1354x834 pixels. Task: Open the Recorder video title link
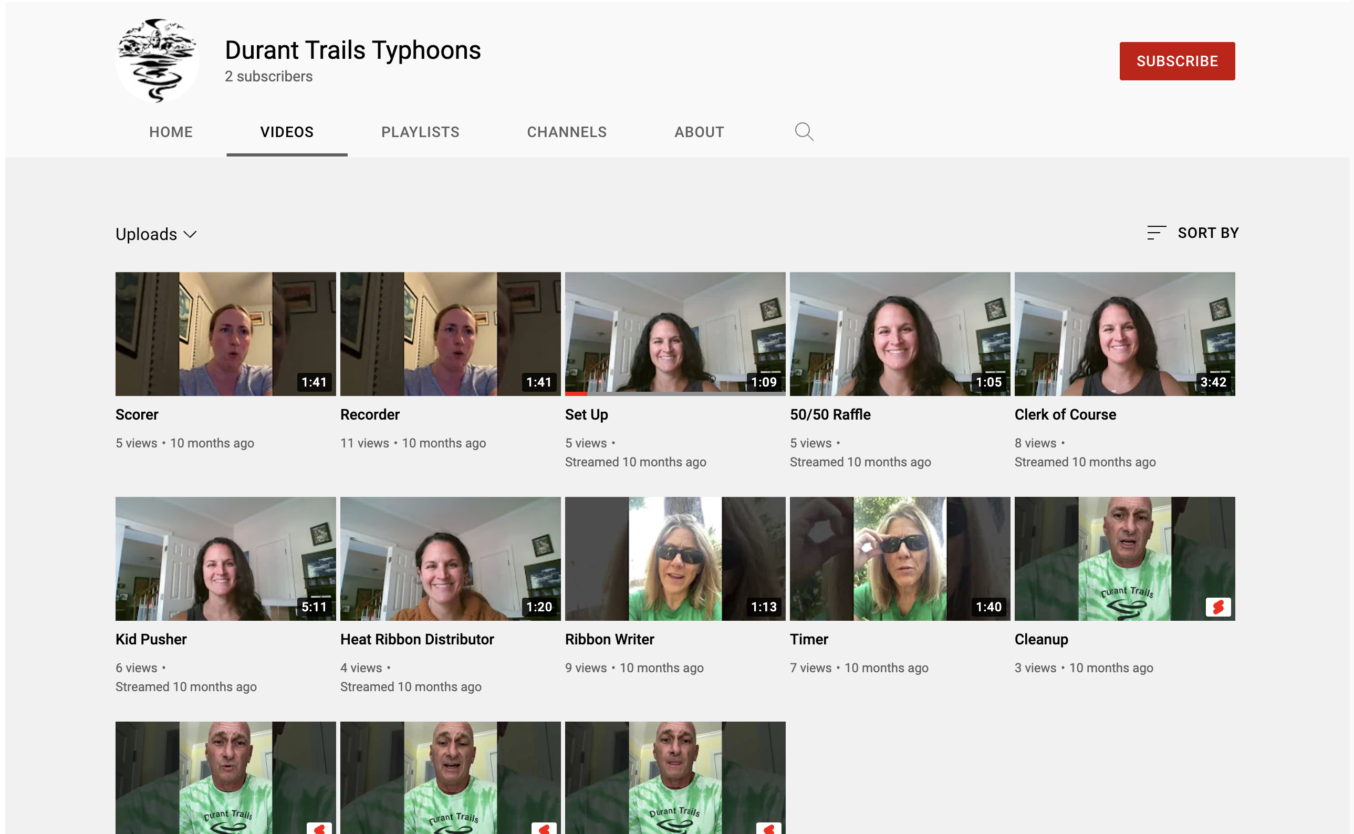370,414
